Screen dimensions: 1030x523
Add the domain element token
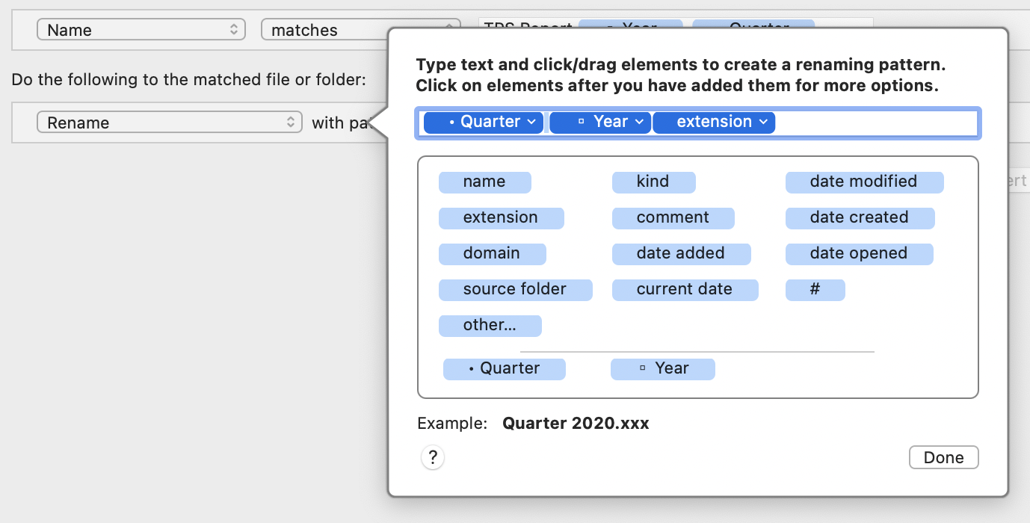tap(492, 253)
